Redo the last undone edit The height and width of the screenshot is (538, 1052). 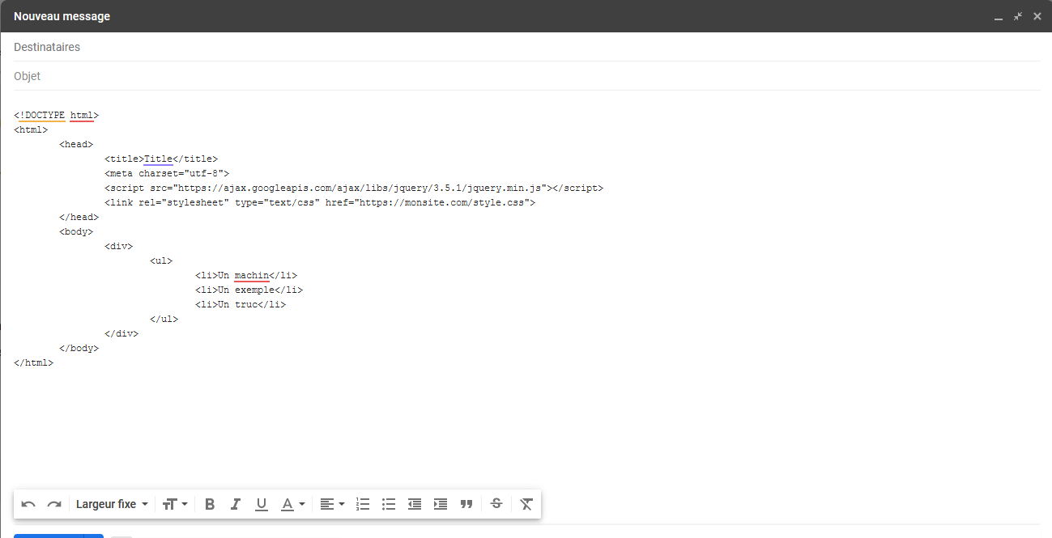click(54, 504)
